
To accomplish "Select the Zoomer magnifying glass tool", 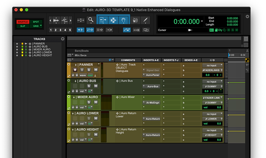I will (91, 20).
